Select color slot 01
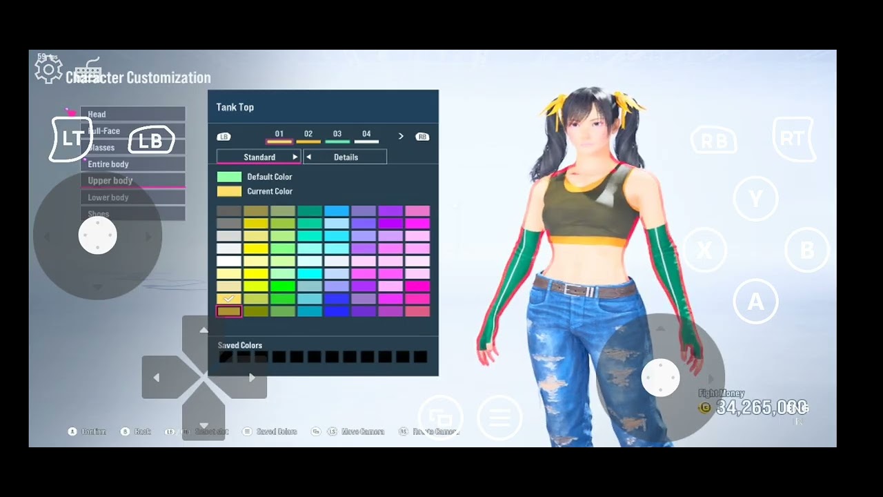This screenshot has width=883, height=497. click(x=279, y=136)
